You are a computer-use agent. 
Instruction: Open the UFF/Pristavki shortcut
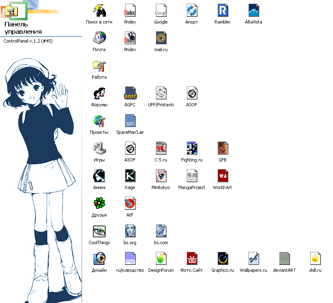point(161,93)
